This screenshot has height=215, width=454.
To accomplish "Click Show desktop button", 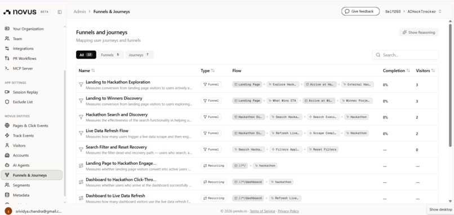I will tap(440, 209).
